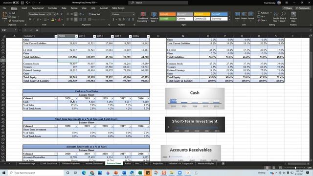Click the Insert cells icon

(237, 14)
